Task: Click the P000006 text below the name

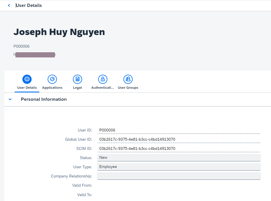Action: point(22,46)
